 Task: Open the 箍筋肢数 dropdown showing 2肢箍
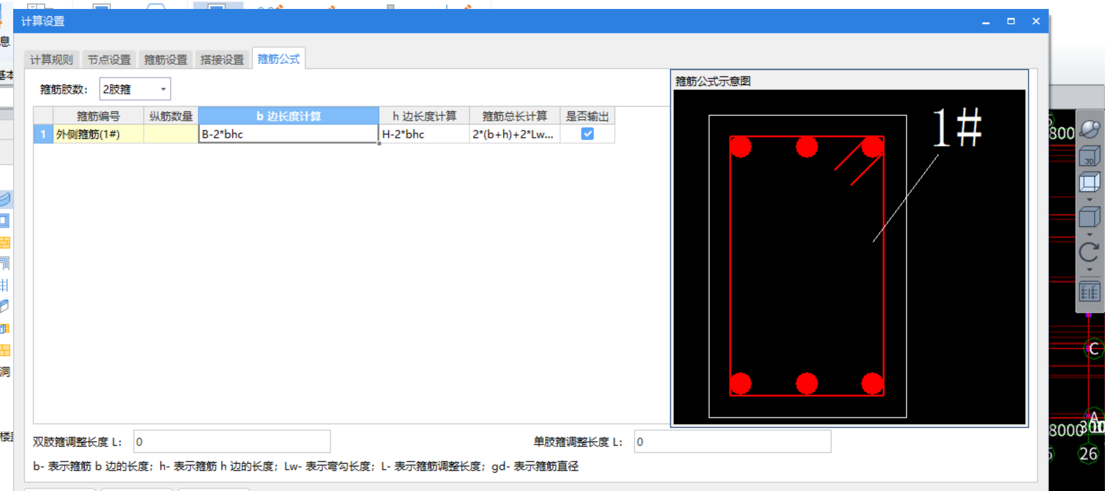(135, 89)
